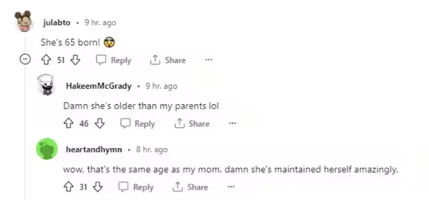Reply to julabto's comment

pyautogui.click(x=114, y=60)
